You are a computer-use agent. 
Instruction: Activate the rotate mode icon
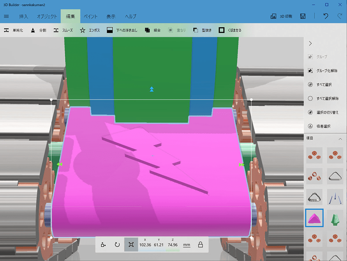[117, 245]
